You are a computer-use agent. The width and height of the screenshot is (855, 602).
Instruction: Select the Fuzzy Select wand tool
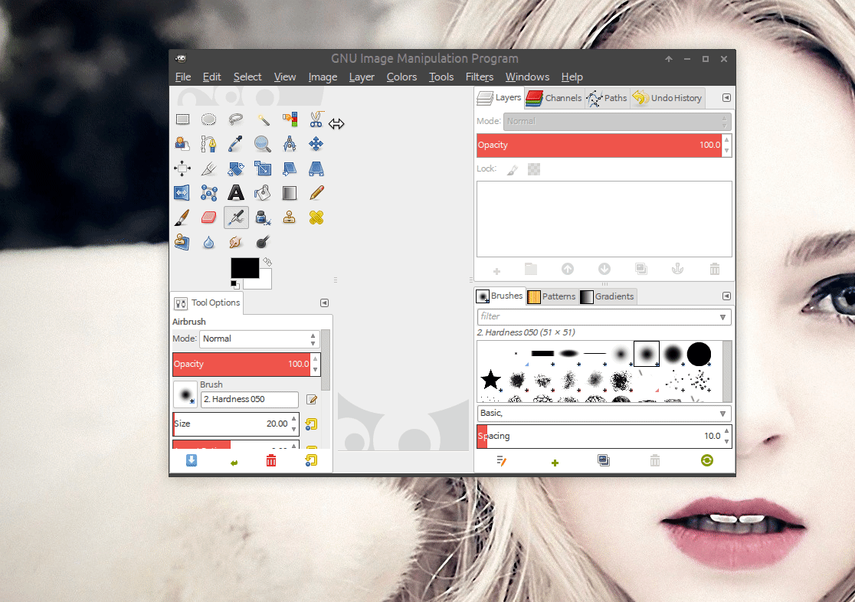(263, 119)
